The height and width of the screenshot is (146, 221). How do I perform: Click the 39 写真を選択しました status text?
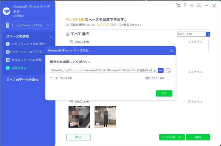tap(104, 25)
